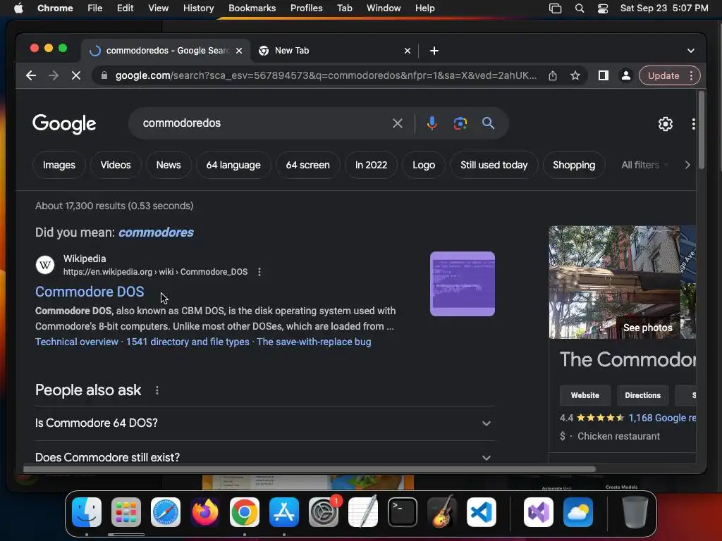Click the blue magnifier search button
Image resolution: width=722 pixels, height=541 pixels.
click(x=488, y=123)
